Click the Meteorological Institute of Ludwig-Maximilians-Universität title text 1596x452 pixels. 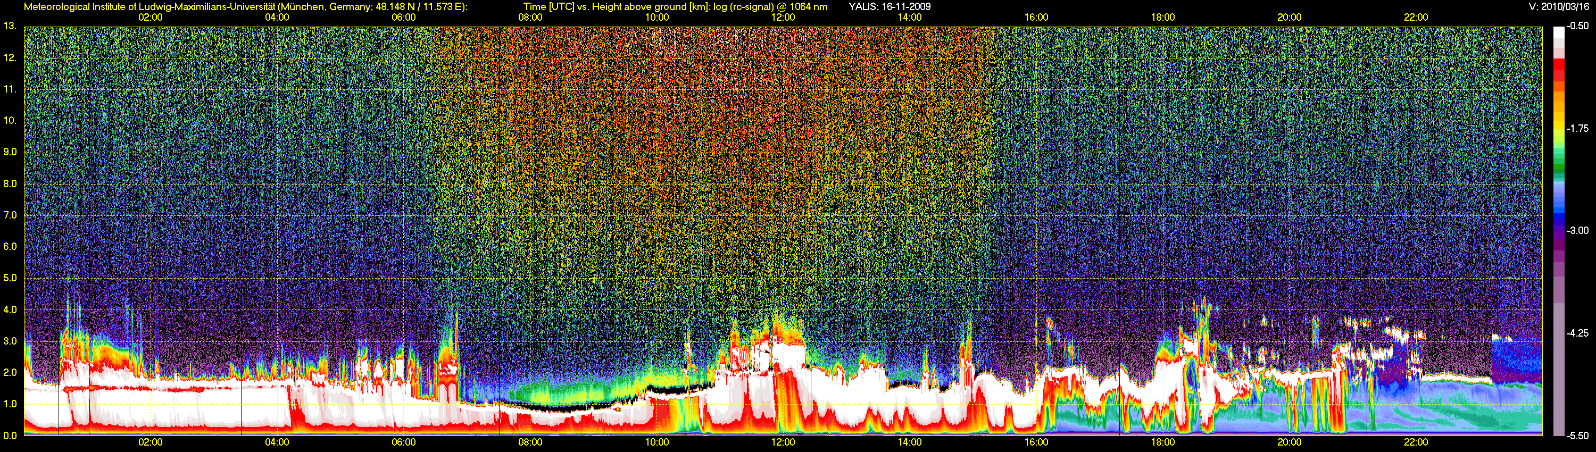(245, 7)
